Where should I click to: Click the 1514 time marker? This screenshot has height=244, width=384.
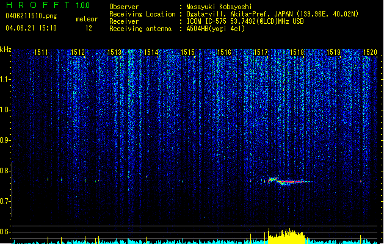151,52
